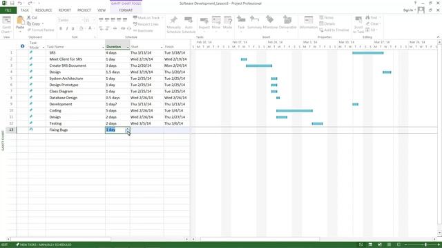The image size is (442, 248).
Task: Click the vertical scrollbar down arrow
Action: (439, 233)
